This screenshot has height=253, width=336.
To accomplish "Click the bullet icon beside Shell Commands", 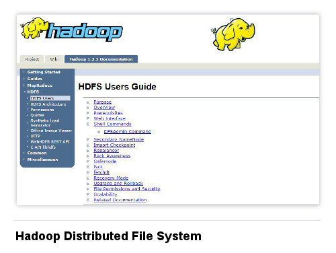I will pyautogui.click(x=88, y=124).
